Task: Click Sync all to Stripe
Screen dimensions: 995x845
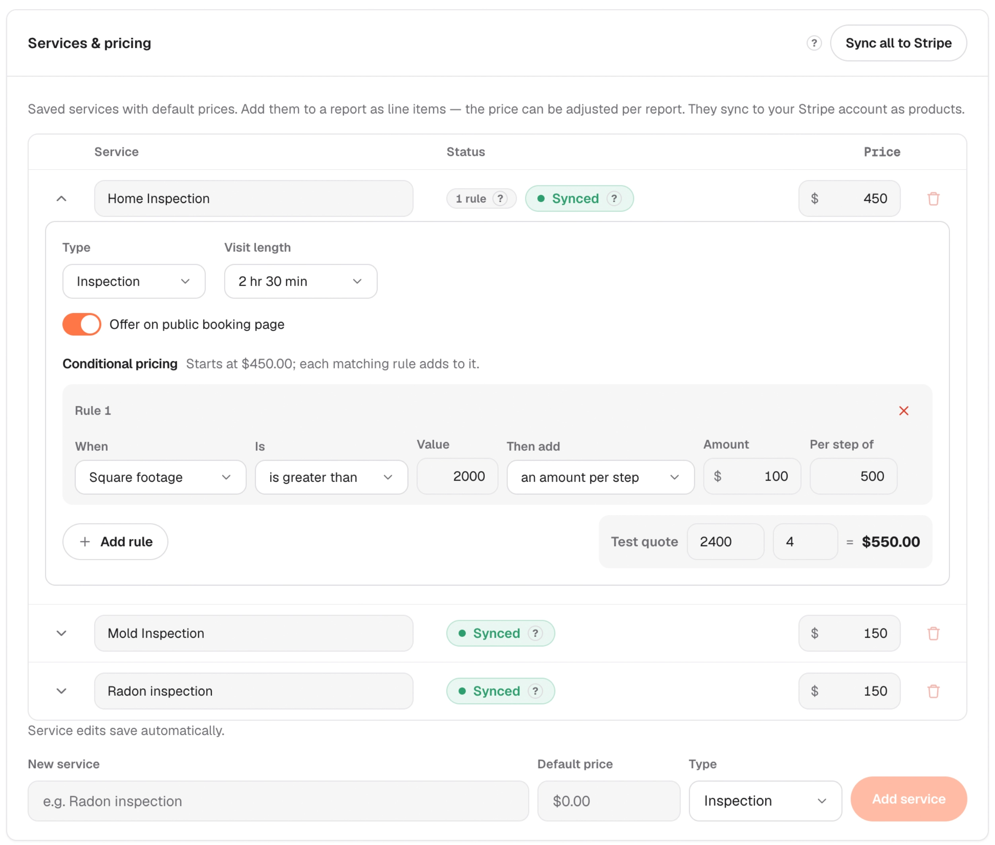Action: [x=898, y=43]
